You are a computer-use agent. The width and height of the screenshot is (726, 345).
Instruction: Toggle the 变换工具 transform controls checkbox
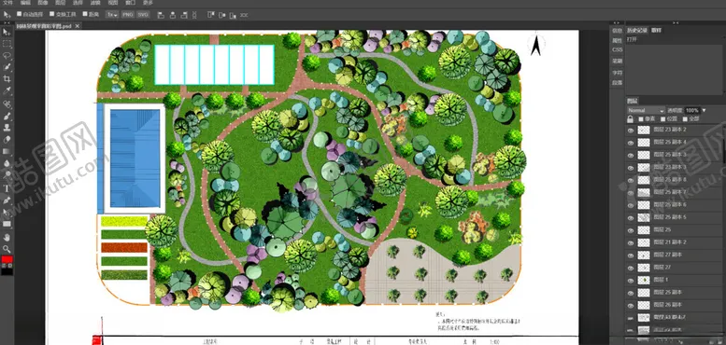click(52, 14)
